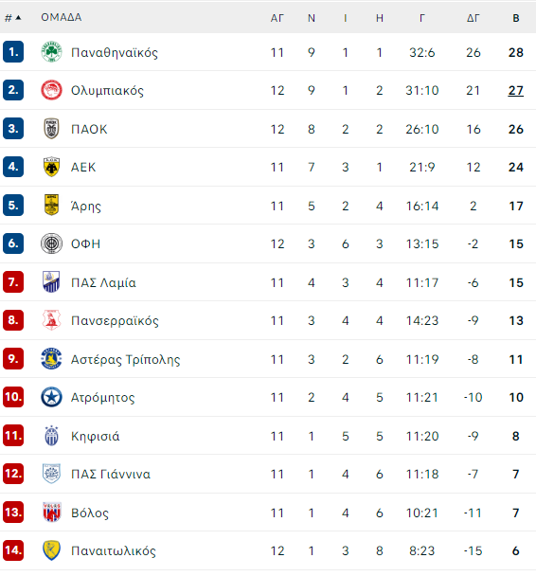Sort standings by the Β points header
Screen dimensions: 536x576
[x=516, y=18]
